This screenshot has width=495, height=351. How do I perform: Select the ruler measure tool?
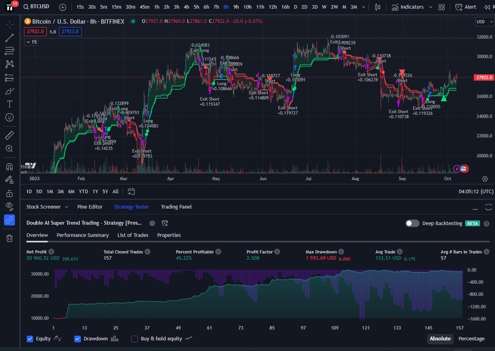(9, 135)
